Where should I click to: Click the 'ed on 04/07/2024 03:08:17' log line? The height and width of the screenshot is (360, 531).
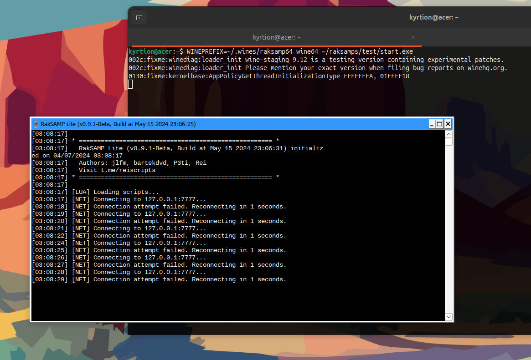click(77, 156)
